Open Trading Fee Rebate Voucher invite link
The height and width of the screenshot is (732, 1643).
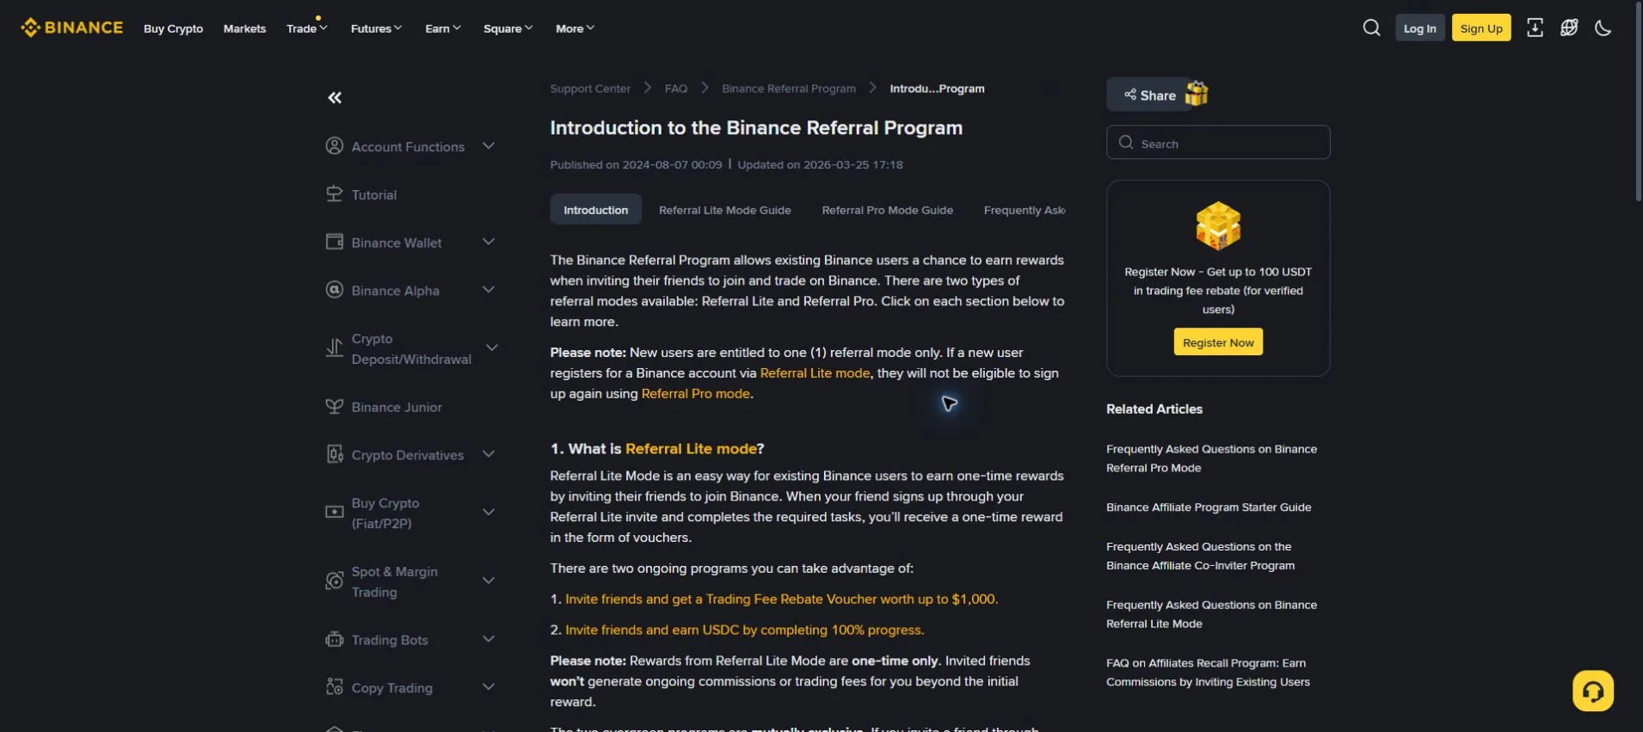pos(781,600)
